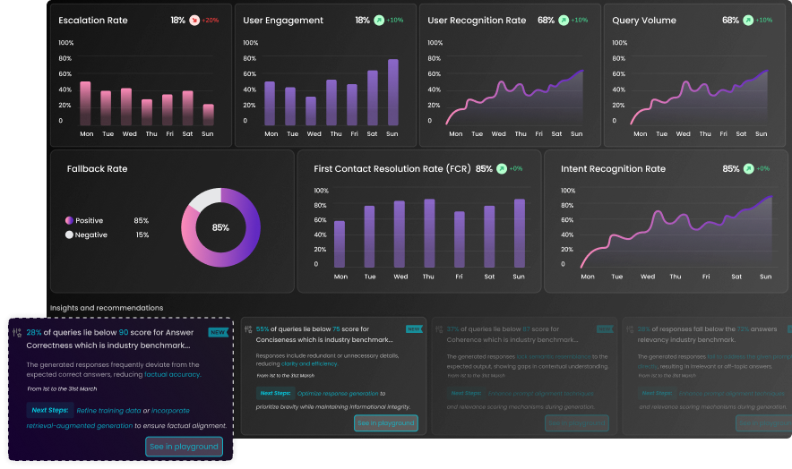Click the 'clarity and efficiency' link
Screen dimensions: 792x469
click(x=311, y=364)
